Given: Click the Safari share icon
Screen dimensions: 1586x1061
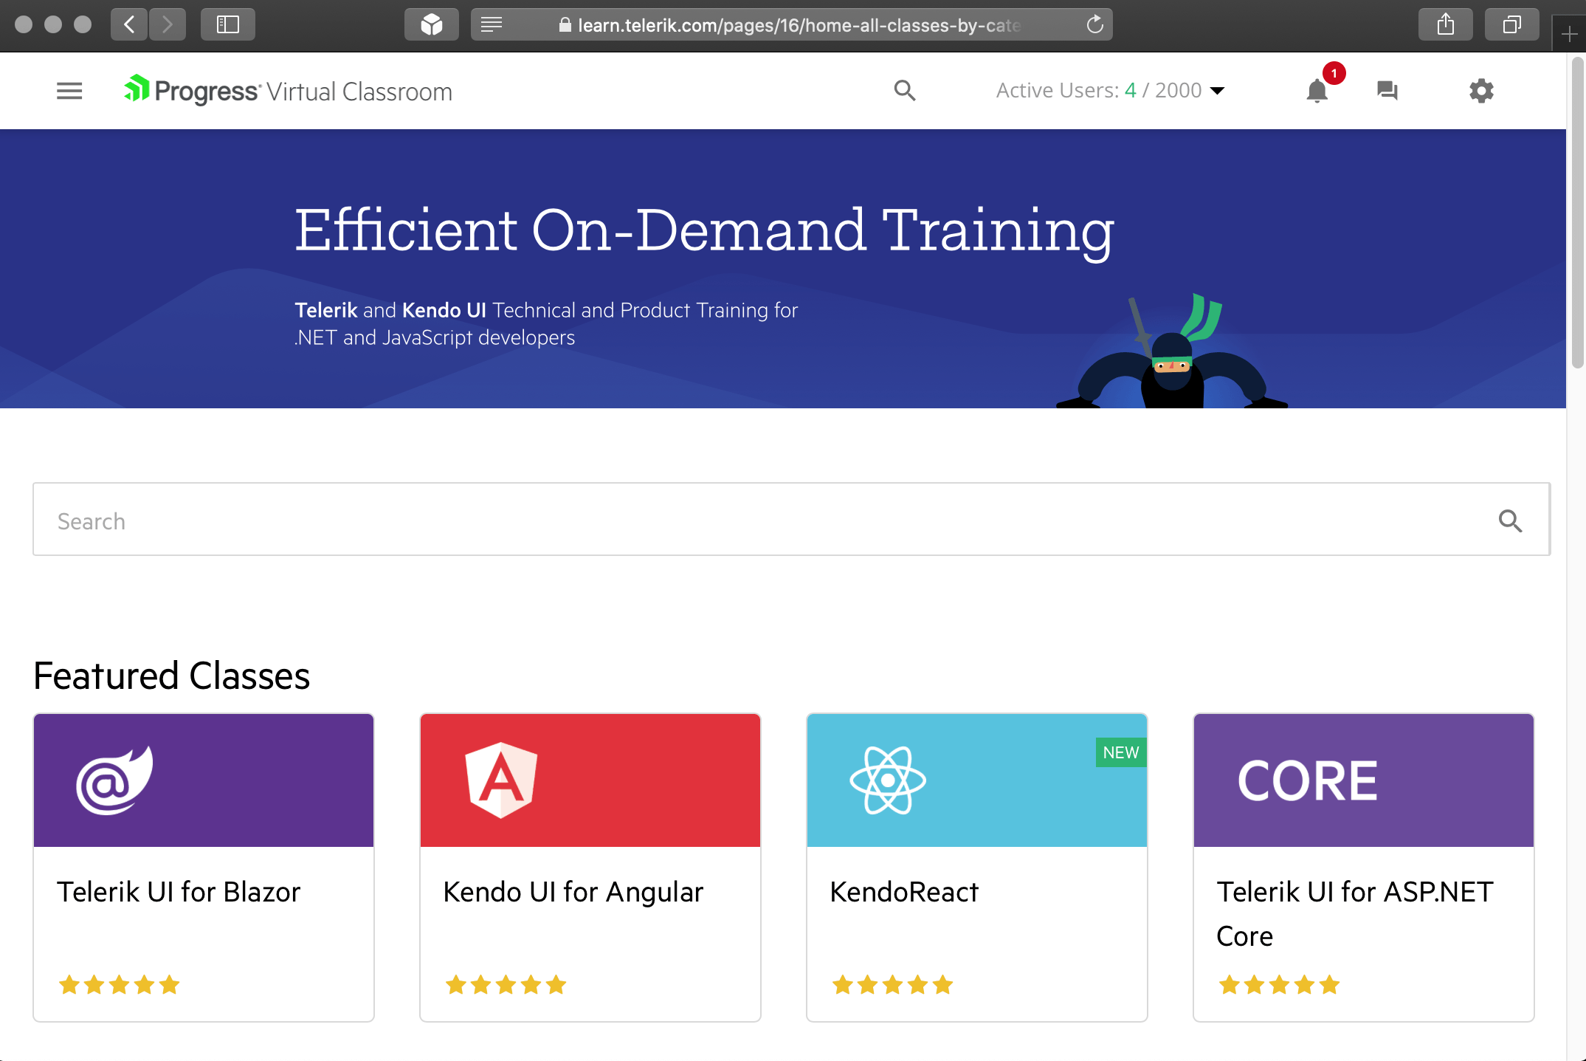Looking at the screenshot, I should [1445, 25].
